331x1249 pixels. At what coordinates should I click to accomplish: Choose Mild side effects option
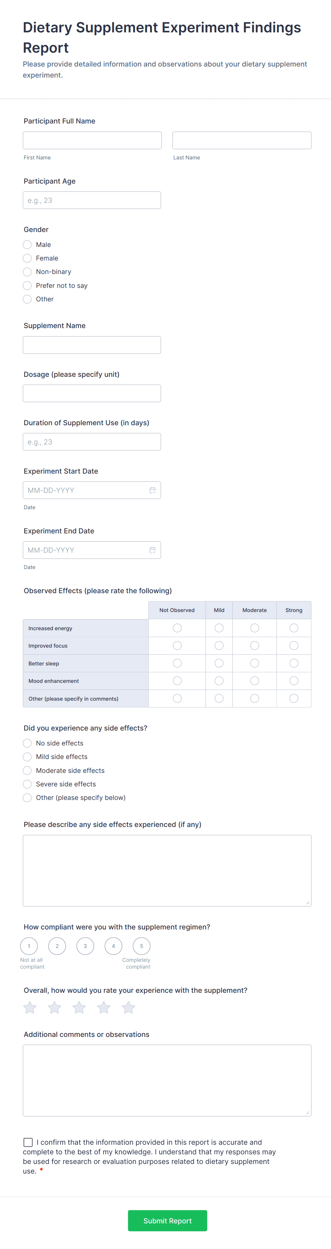pos(28,757)
